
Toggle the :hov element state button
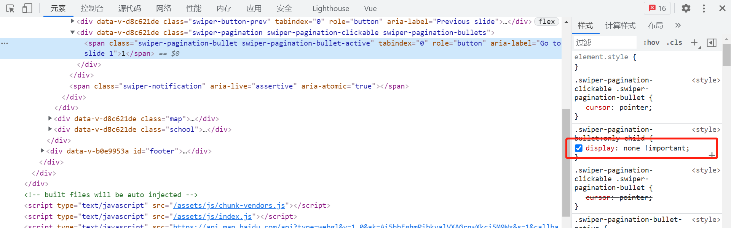coord(651,43)
